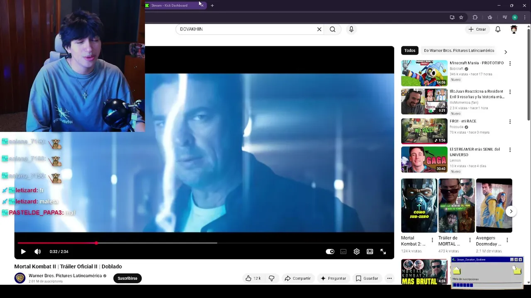Open the Minecraft Mania - PROTOTIPO thumbnail

pos(424,73)
